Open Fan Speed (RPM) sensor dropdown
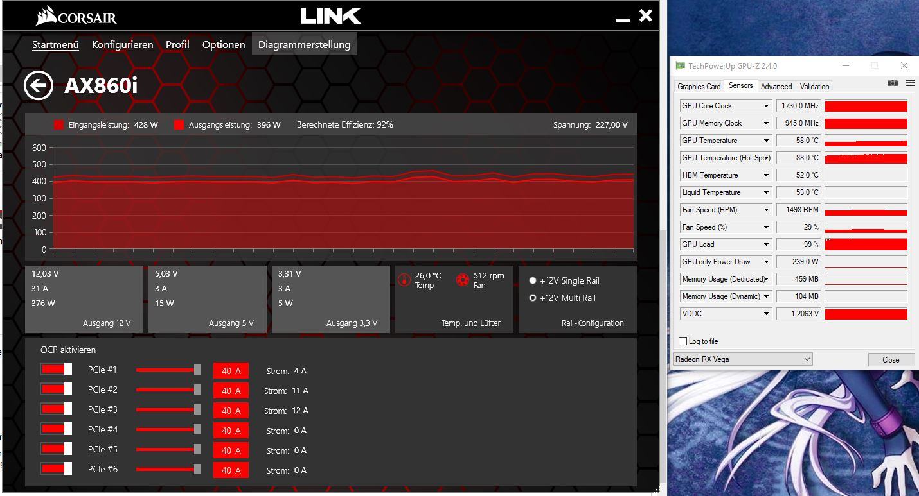Screen dimensions: 919x496 pos(766,210)
